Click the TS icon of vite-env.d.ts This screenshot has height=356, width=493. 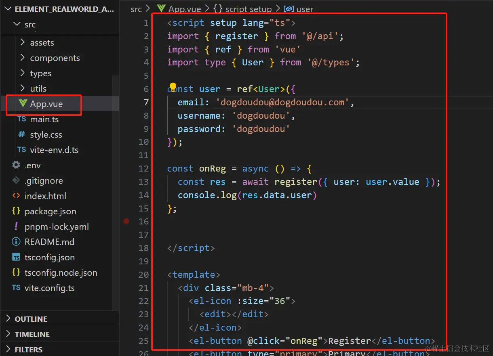coord(22,150)
